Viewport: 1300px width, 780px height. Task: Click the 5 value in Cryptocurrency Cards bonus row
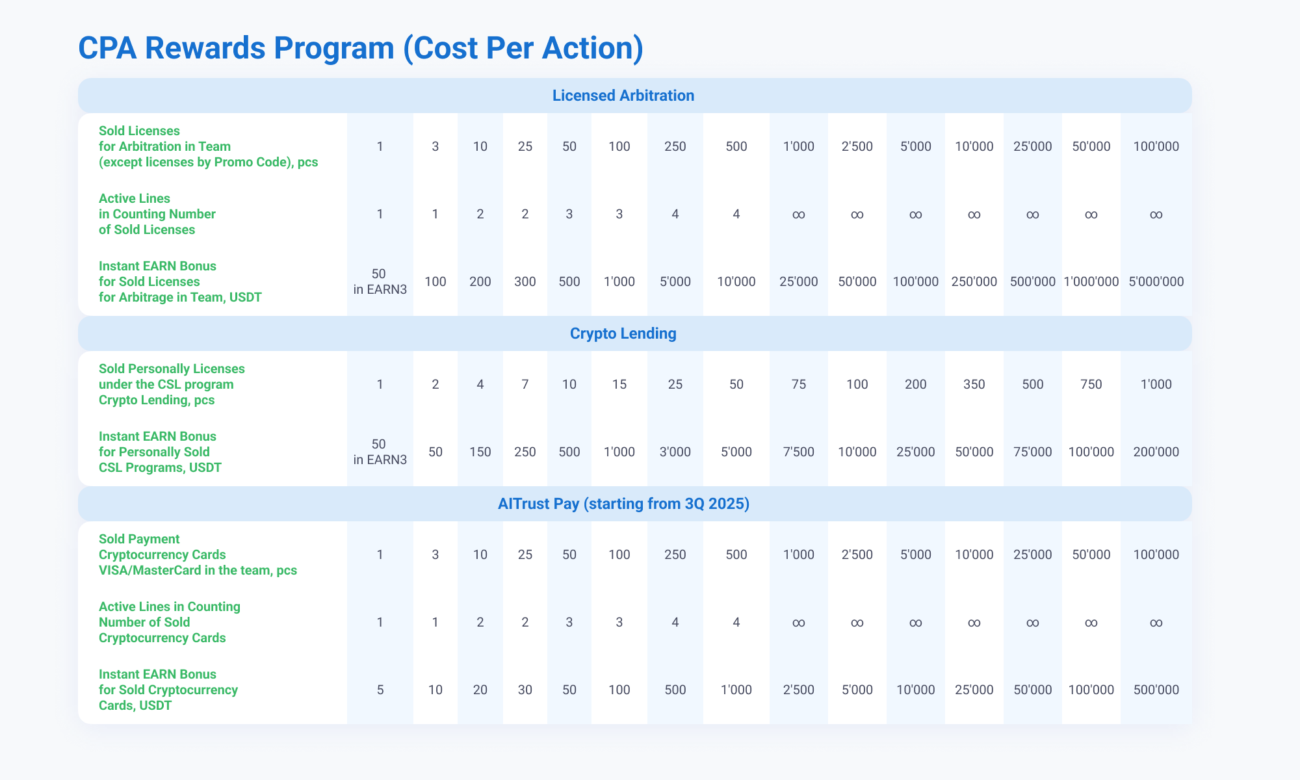point(380,690)
